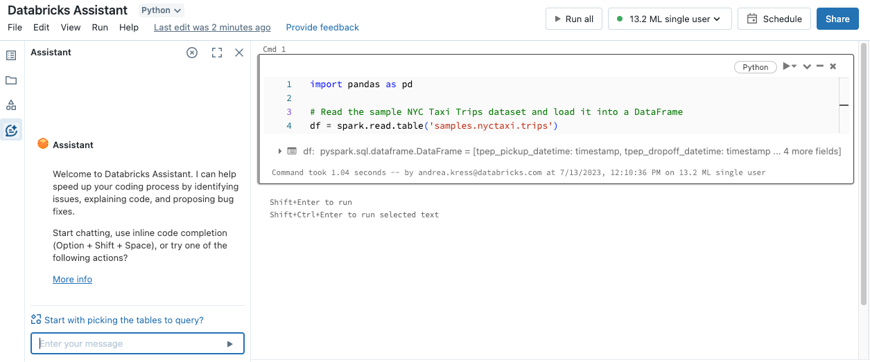Minimize the Cmd 1 cell
Viewport: 870px width, 362px height.
(820, 66)
